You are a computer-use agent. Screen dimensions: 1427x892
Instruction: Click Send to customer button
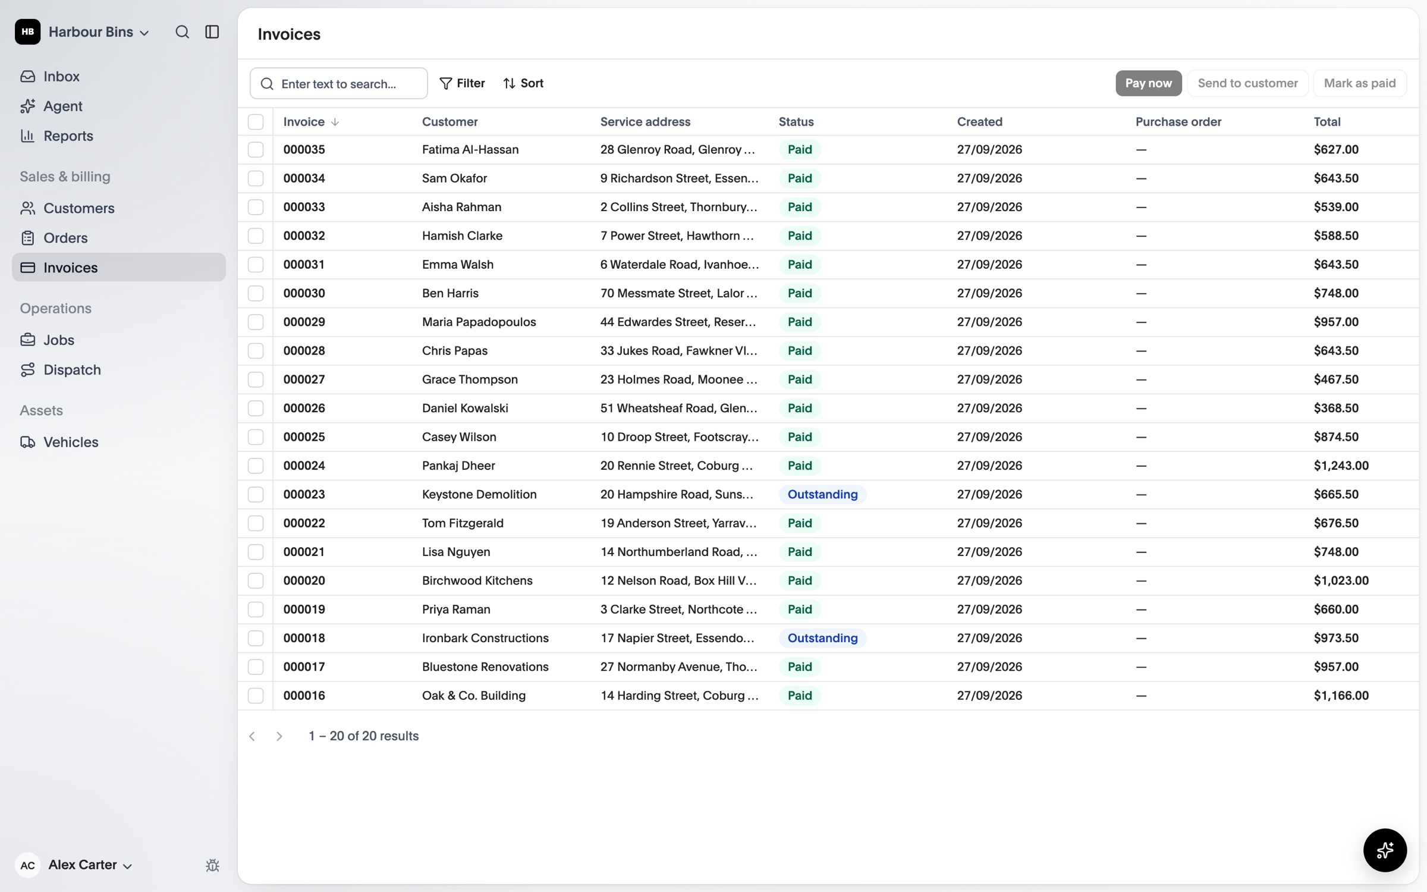[x=1247, y=83]
